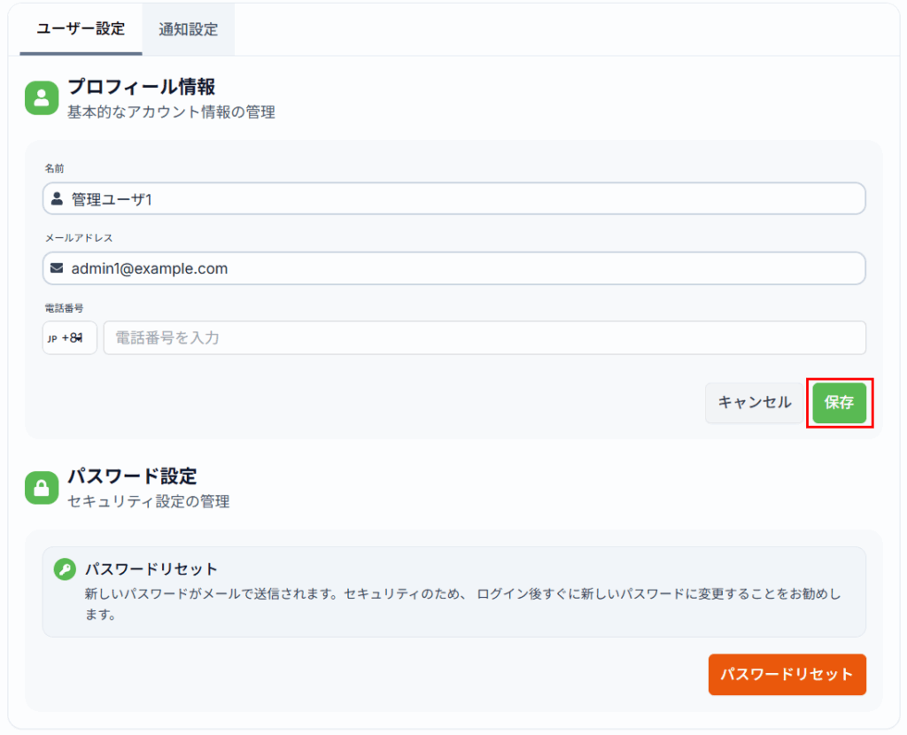The height and width of the screenshot is (735, 907).
Task: Click the green profile person icon
Action: point(41,98)
